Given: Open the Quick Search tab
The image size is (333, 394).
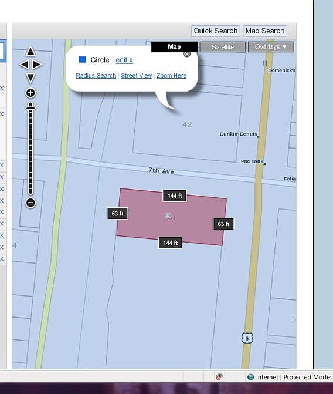Looking at the screenshot, I should (216, 31).
